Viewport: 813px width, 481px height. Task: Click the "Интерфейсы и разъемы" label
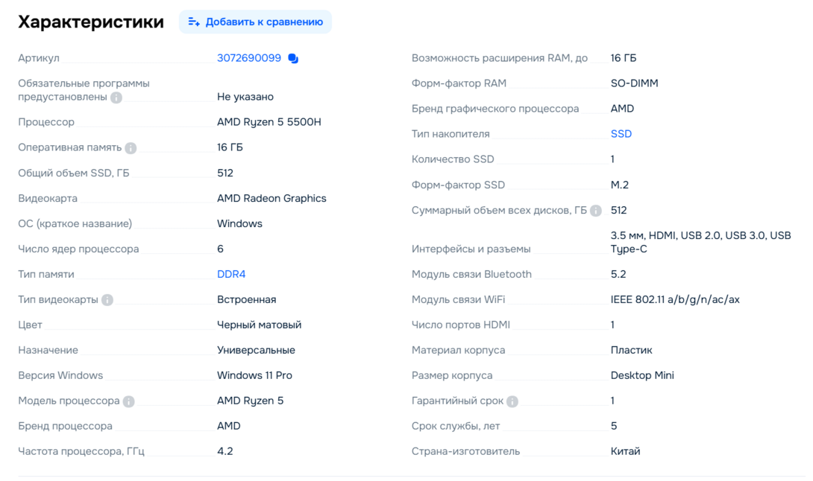coord(471,249)
